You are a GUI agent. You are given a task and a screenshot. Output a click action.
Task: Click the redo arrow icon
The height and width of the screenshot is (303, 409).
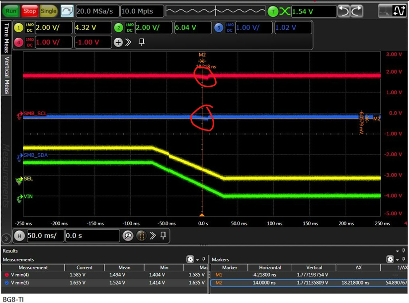pyautogui.click(x=357, y=11)
